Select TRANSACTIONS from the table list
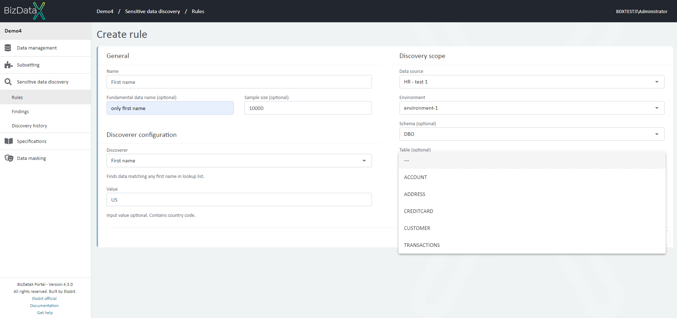This screenshot has width=677, height=318. coord(532,245)
